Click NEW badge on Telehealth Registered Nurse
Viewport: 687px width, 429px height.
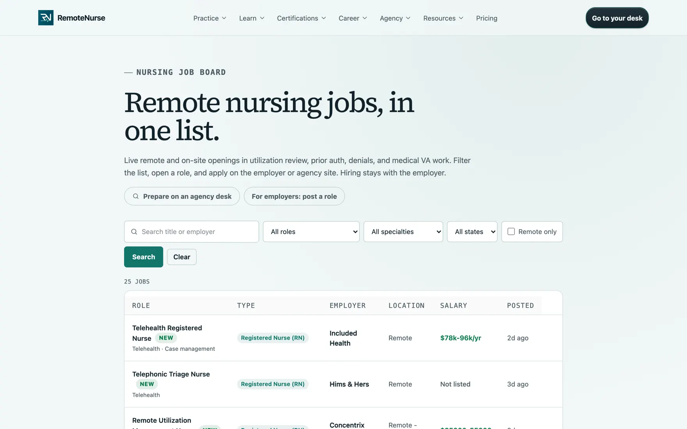point(166,338)
